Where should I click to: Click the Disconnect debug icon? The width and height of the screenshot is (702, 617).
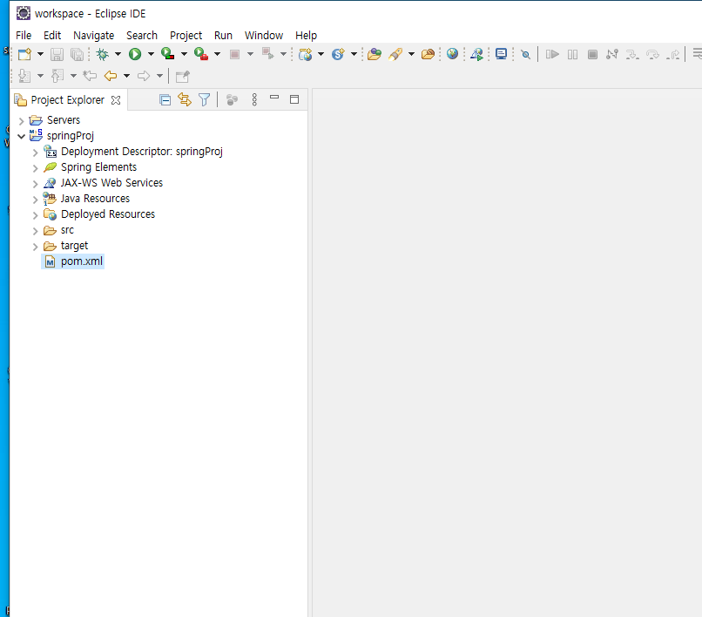pyautogui.click(x=612, y=55)
